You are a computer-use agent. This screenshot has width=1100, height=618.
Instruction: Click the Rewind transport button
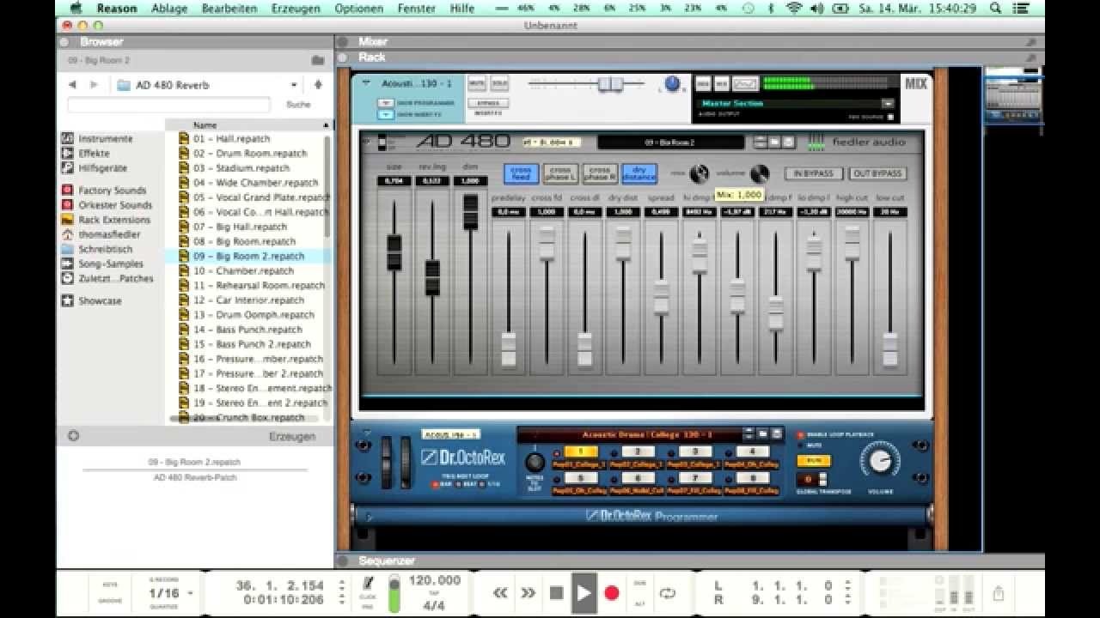pos(499,592)
